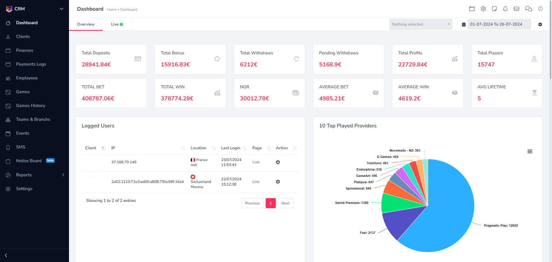
Task: Click the AVG LIFETIME hourglass icon
Action: pyautogui.click(x=534, y=93)
